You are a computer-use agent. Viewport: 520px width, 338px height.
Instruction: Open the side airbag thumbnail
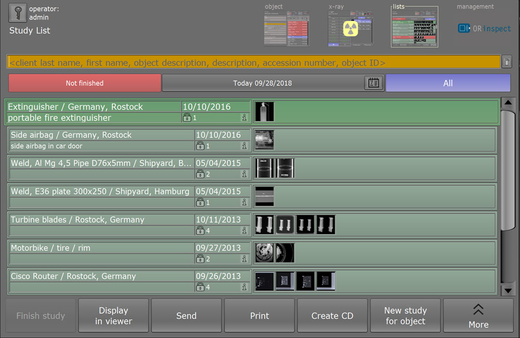click(265, 140)
